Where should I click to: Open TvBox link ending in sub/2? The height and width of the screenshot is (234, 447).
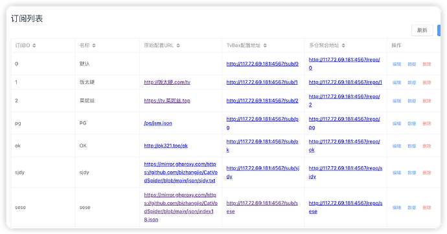click(x=262, y=101)
